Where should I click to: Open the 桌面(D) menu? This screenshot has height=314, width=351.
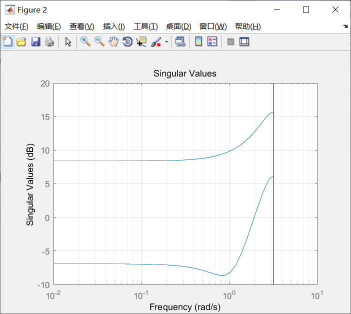[x=178, y=26]
